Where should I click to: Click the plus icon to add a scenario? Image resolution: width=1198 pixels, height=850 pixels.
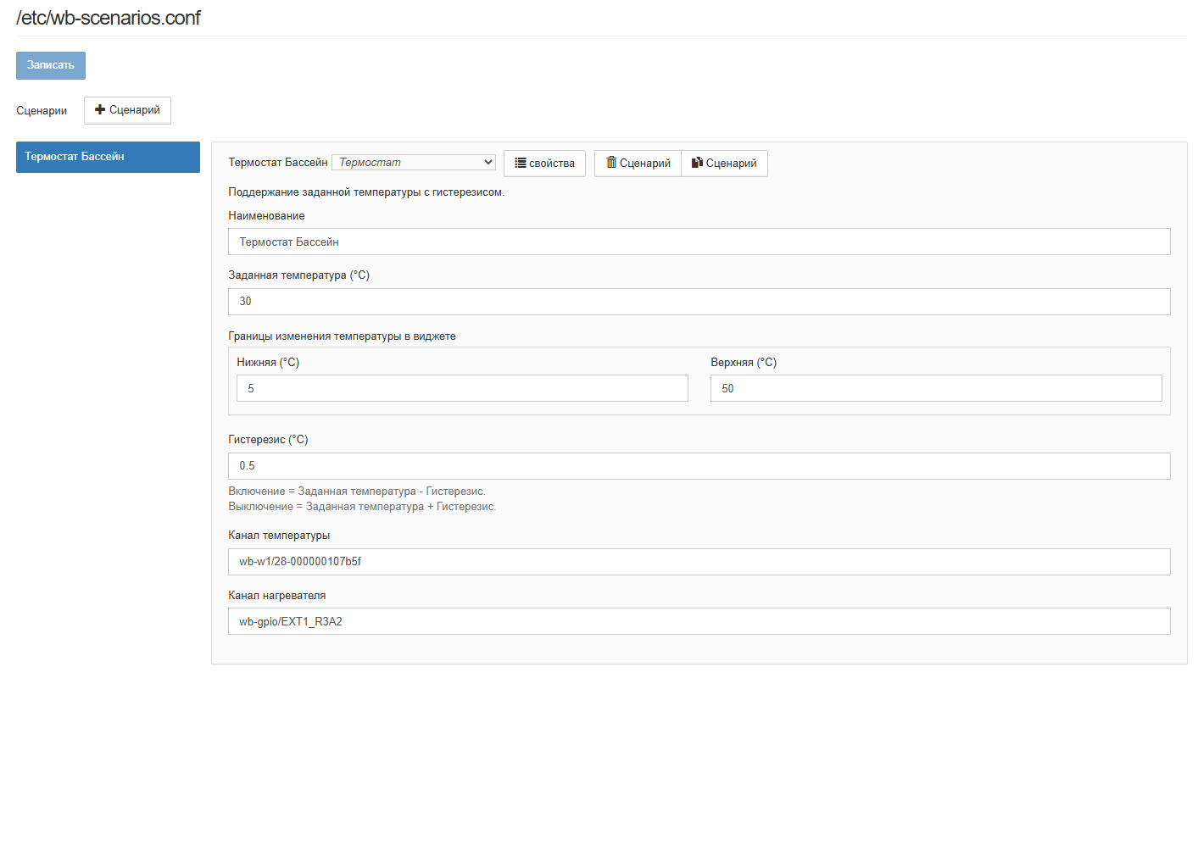pyautogui.click(x=100, y=110)
